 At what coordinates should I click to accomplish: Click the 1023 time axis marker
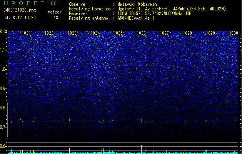72,33
